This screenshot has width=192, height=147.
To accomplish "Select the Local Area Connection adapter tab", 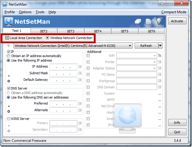I will 24,38.
